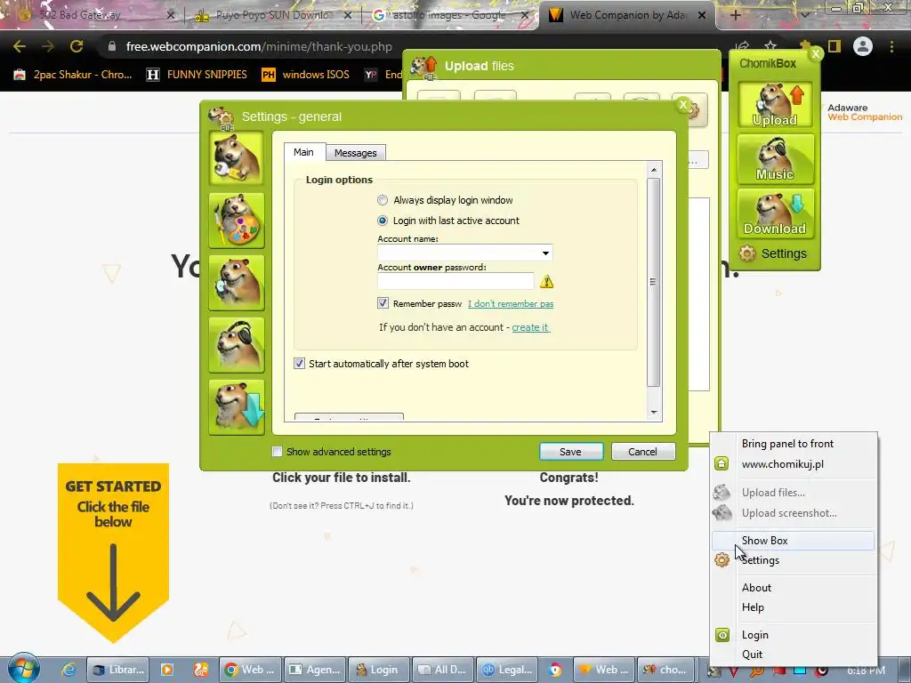Click the browser reload icon

77,46
